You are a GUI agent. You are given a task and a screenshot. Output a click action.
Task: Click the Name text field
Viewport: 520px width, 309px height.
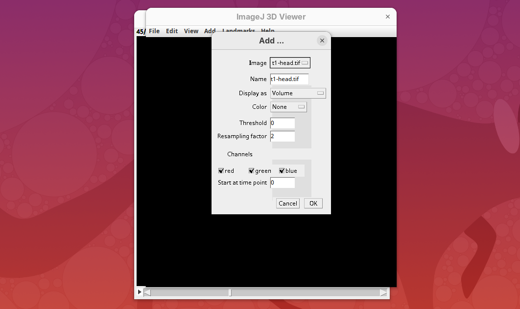point(289,79)
